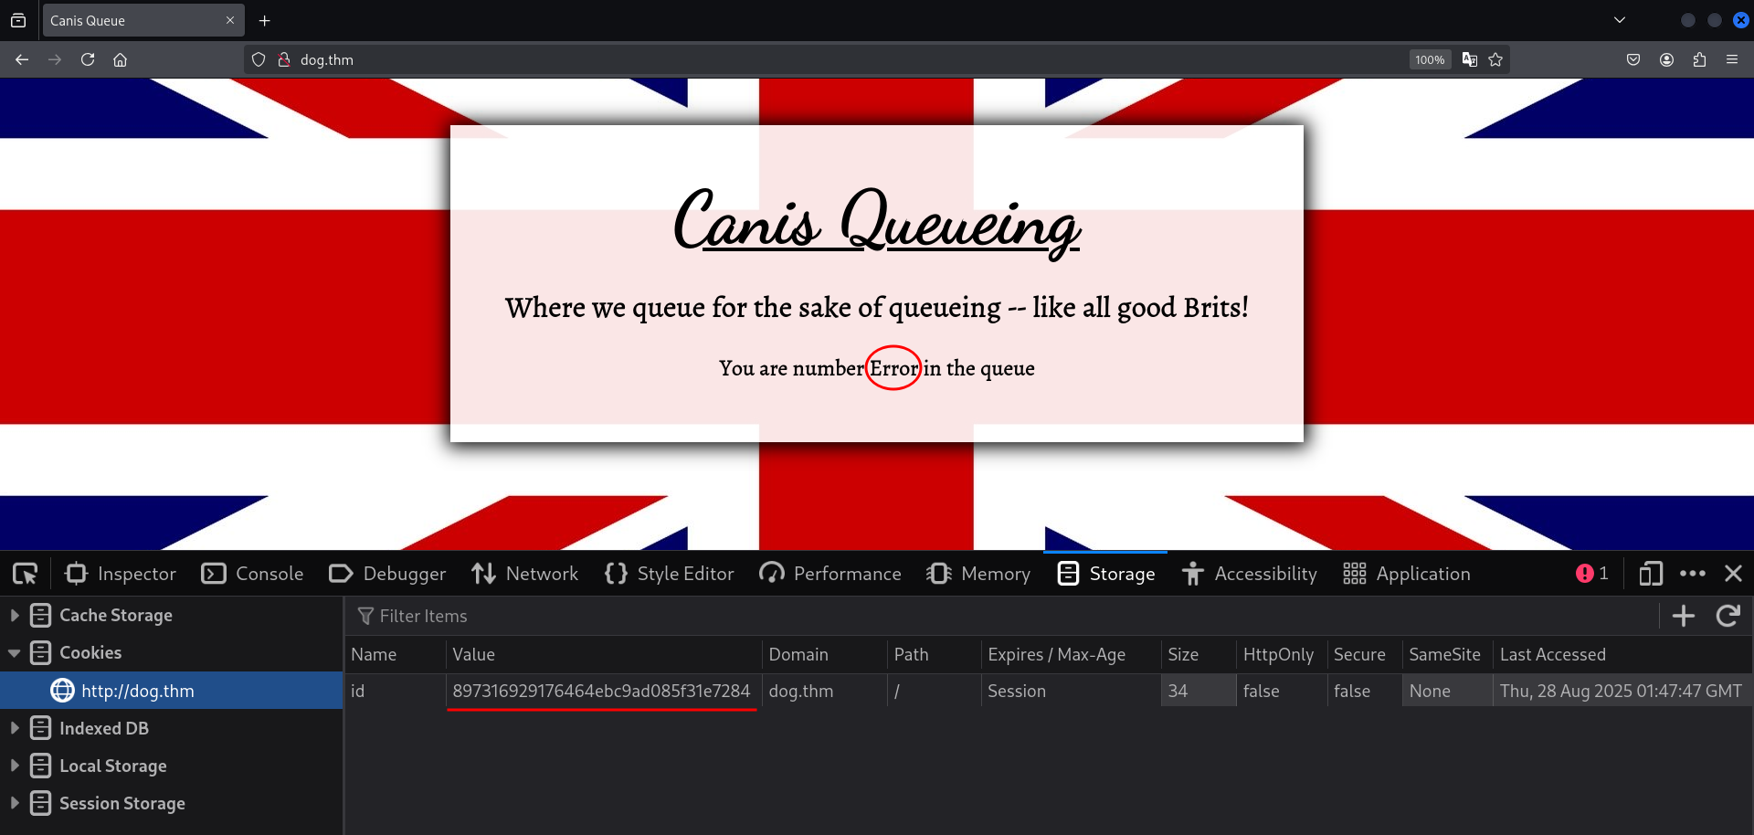This screenshot has width=1754, height=835.
Task: Click the element picker icon in DevTools
Action: (25, 574)
